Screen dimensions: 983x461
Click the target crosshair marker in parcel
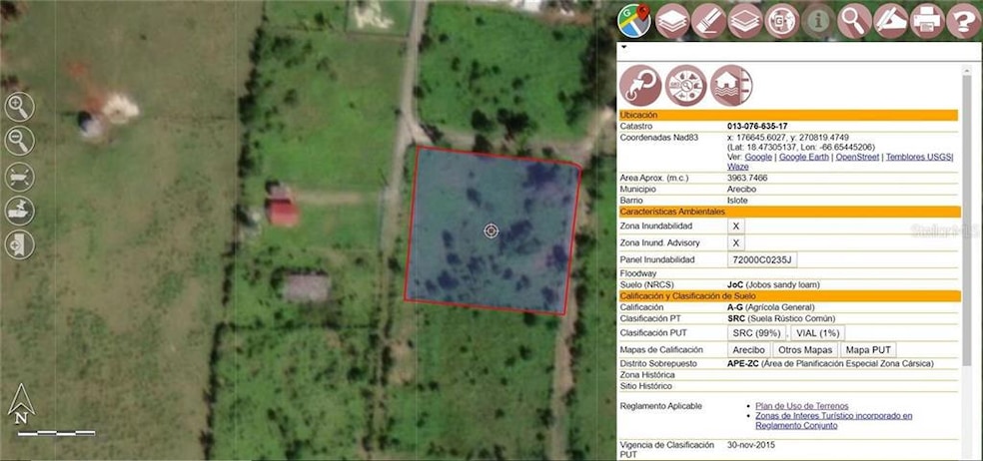491,231
